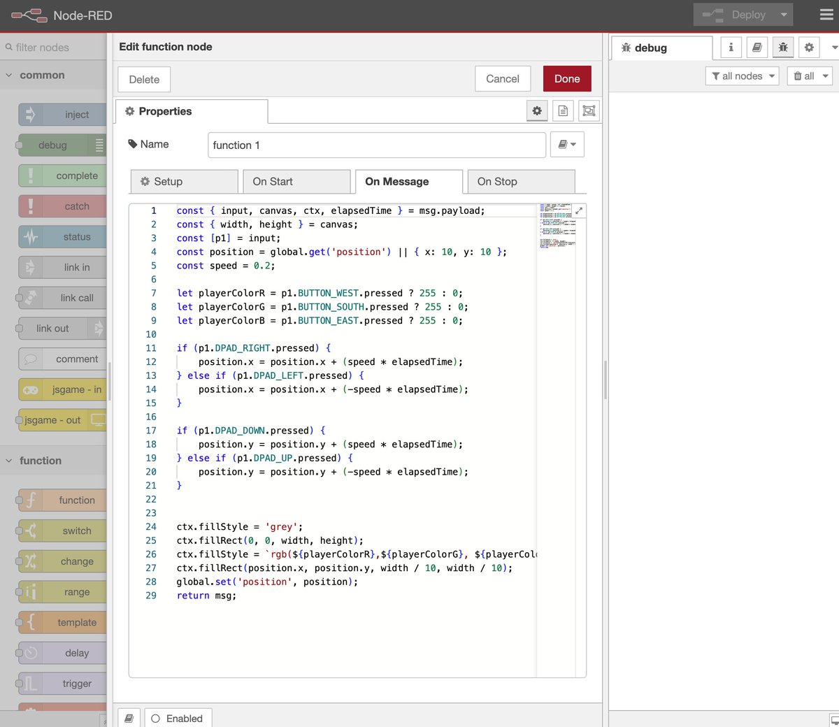Click the code minimap preview

pyautogui.click(x=557, y=225)
